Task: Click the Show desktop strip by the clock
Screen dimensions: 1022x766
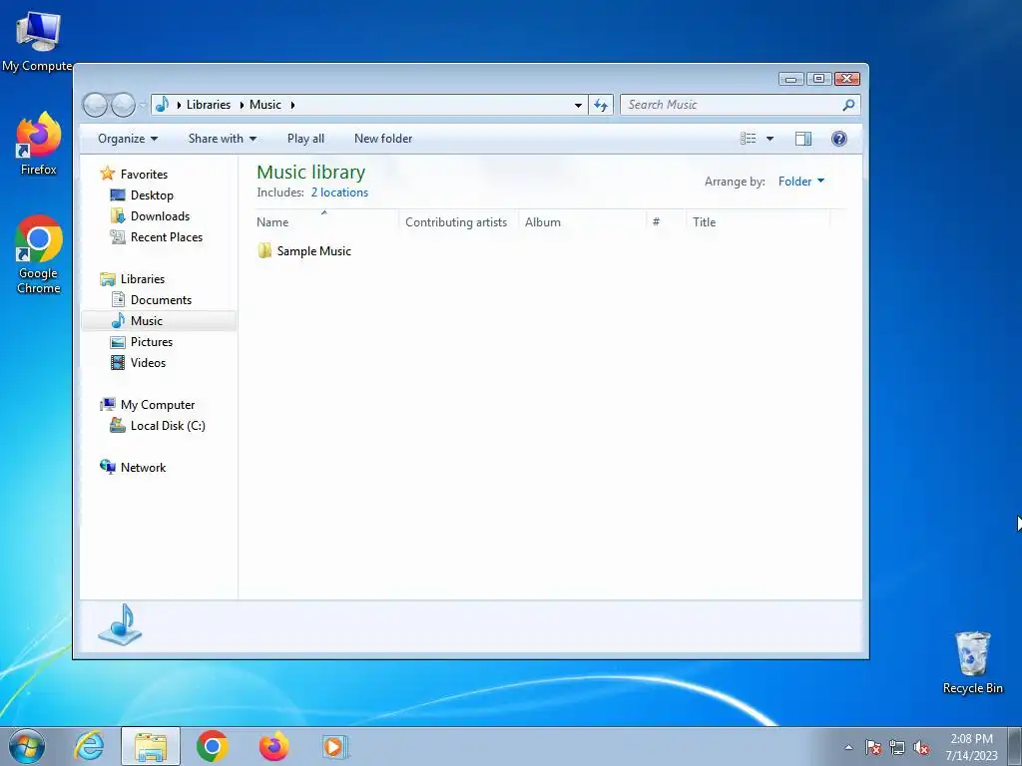Action: click(x=1015, y=746)
